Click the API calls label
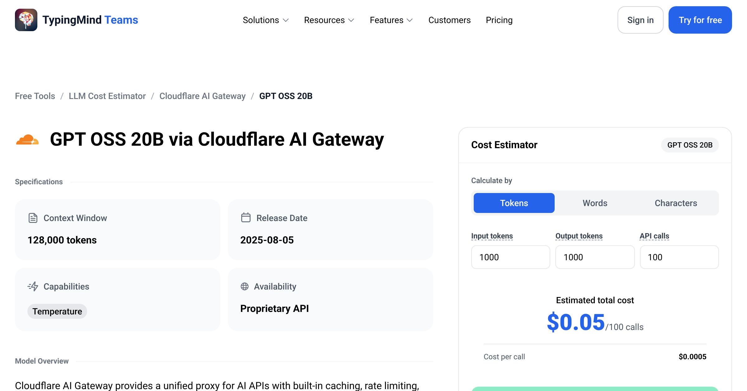This screenshot has width=747, height=391. coord(654,236)
